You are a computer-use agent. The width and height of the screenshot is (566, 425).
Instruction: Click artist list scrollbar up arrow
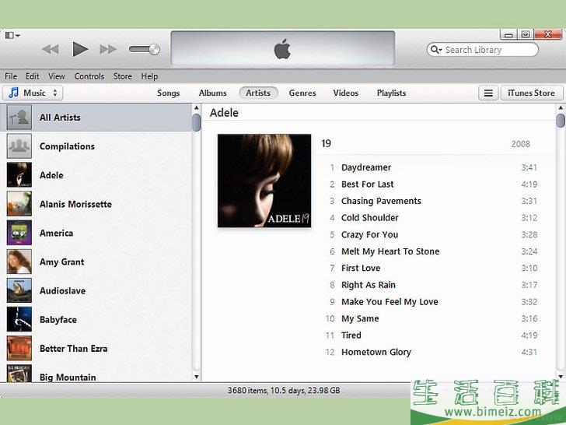[x=197, y=107]
